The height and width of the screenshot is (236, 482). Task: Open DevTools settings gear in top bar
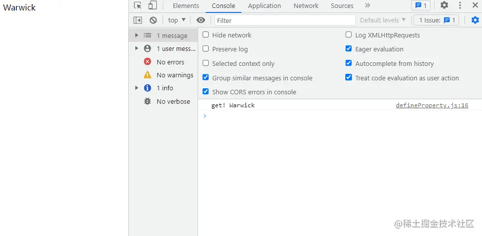(444, 5)
